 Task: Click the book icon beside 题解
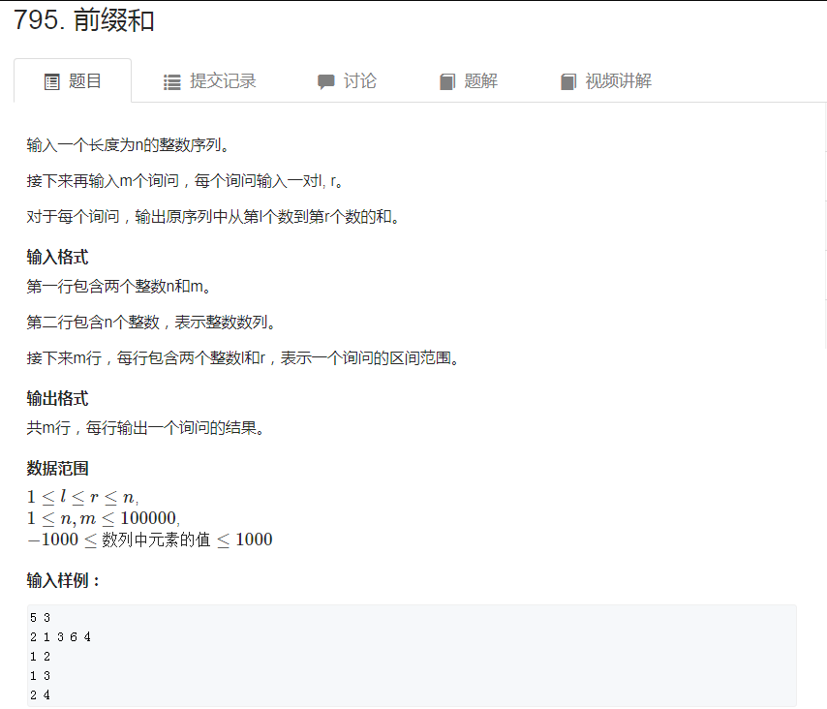click(446, 80)
